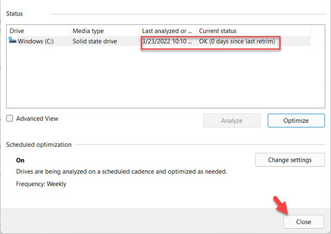Click the Status section heading
The width and height of the screenshot is (331, 234).
tap(14, 13)
